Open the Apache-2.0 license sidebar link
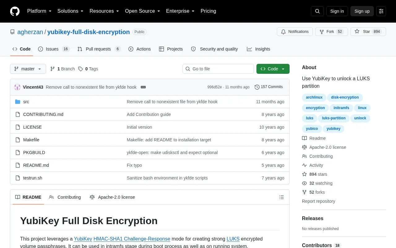Image resolution: width=396 pixels, height=248 pixels. (x=324, y=147)
